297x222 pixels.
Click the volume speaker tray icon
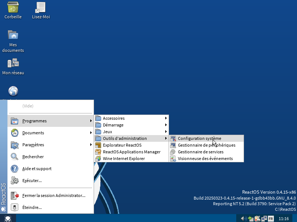(x=244, y=218)
